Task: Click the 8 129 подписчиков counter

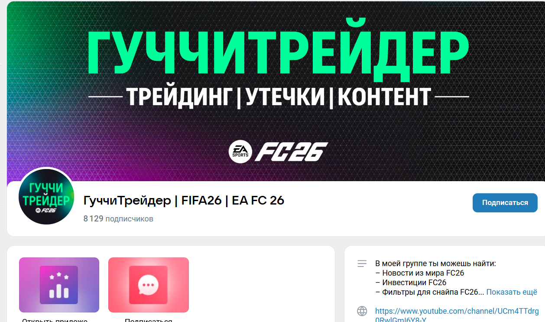Action: point(118,219)
